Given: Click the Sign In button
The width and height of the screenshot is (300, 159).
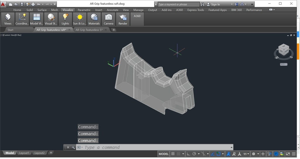Looking at the screenshot, I should click(x=215, y=4).
